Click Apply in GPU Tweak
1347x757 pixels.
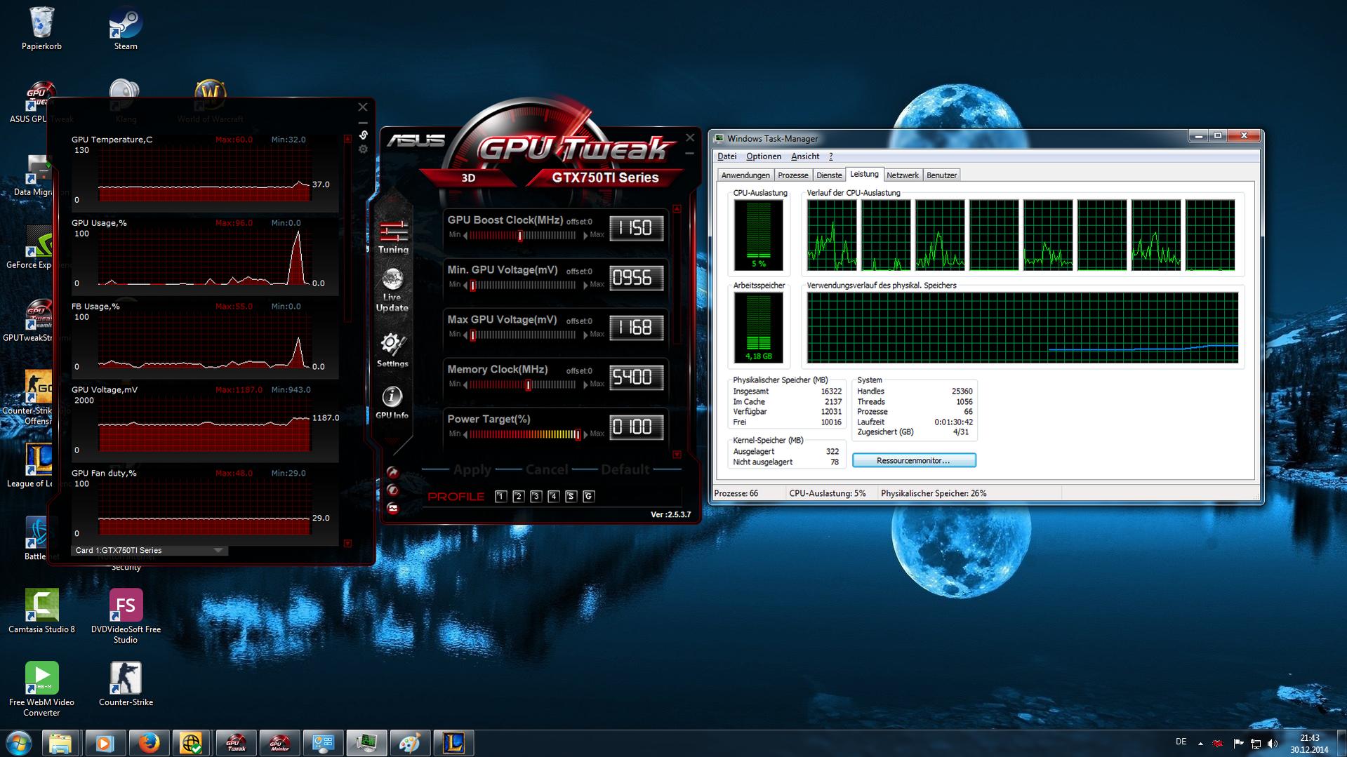[x=472, y=470]
